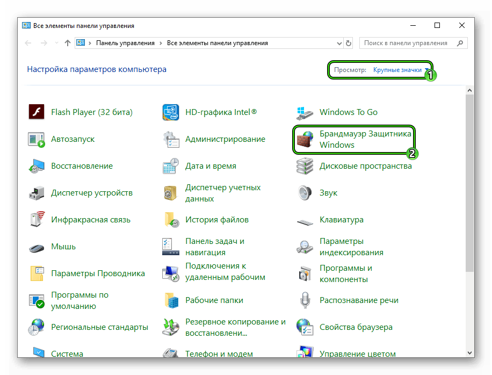The image size is (492, 375).
Task: Open Дата и время text link
Action: coord(211,166)
